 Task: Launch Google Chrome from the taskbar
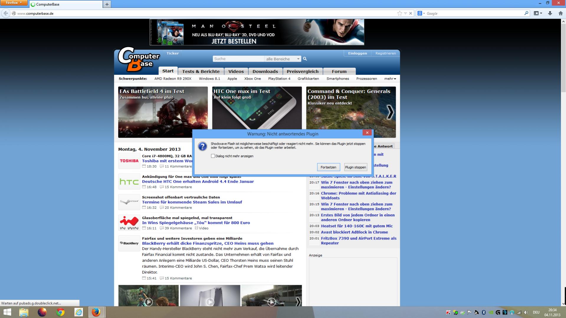pyautogui.click(x=60, y=312)
